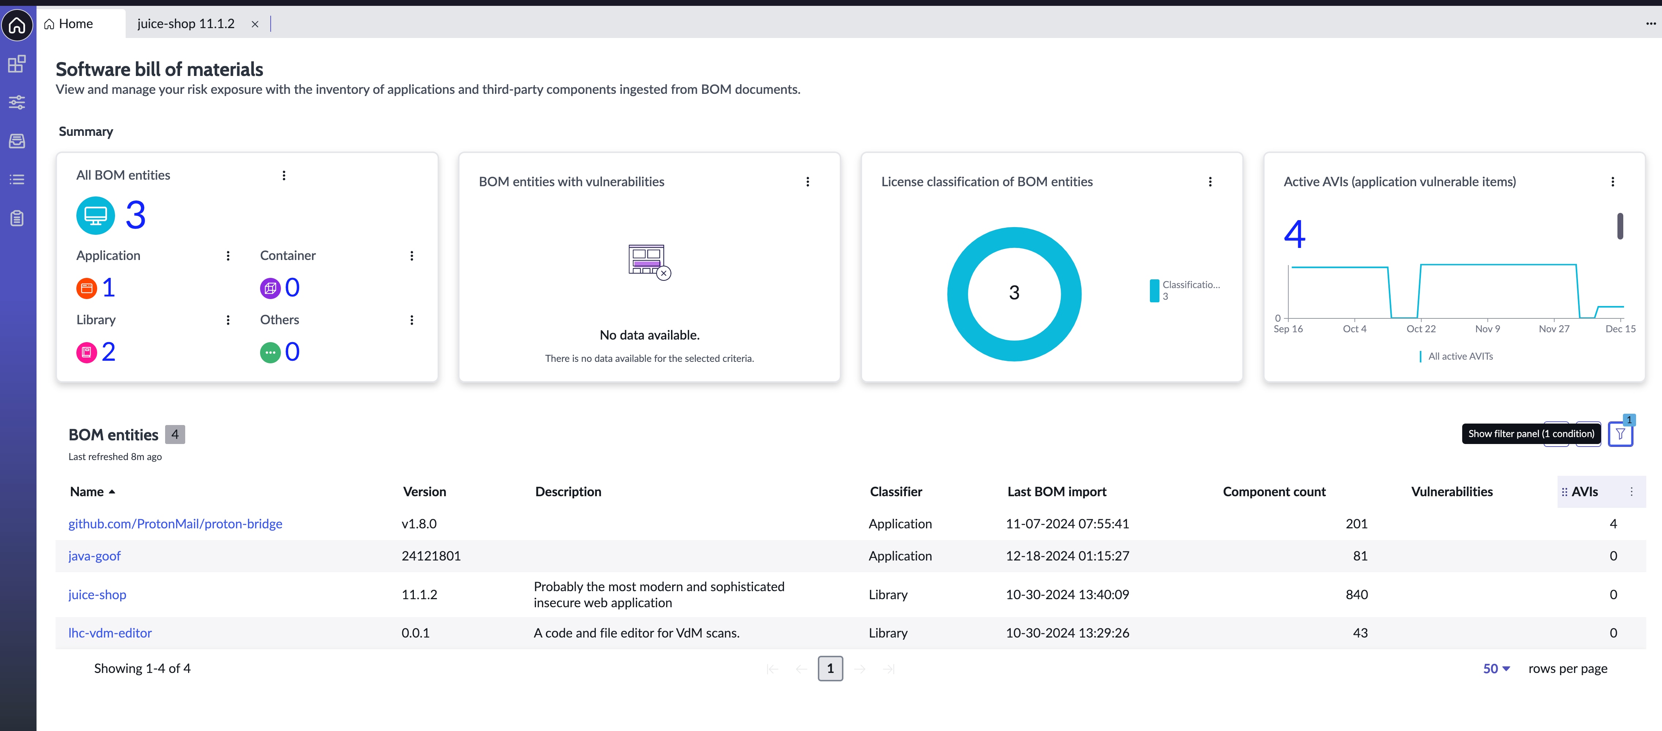
Task: Click the filter funnel icon button
Action: (1620, 434)
